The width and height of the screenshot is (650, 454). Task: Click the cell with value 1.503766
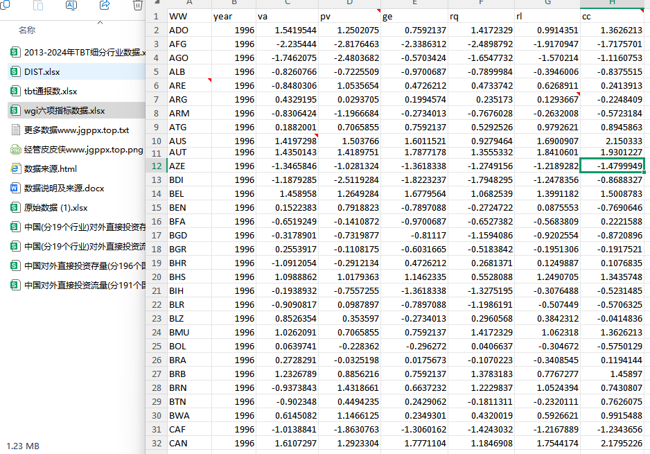coord(349,141)
